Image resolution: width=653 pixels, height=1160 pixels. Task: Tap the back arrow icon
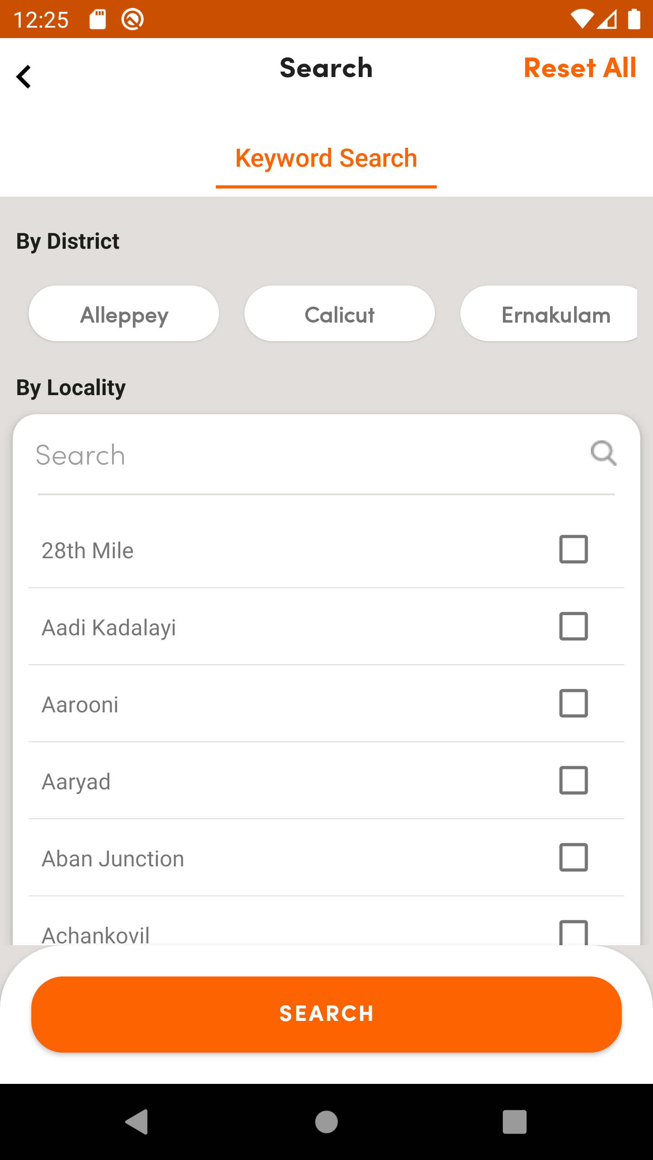[x=24, y=77]
